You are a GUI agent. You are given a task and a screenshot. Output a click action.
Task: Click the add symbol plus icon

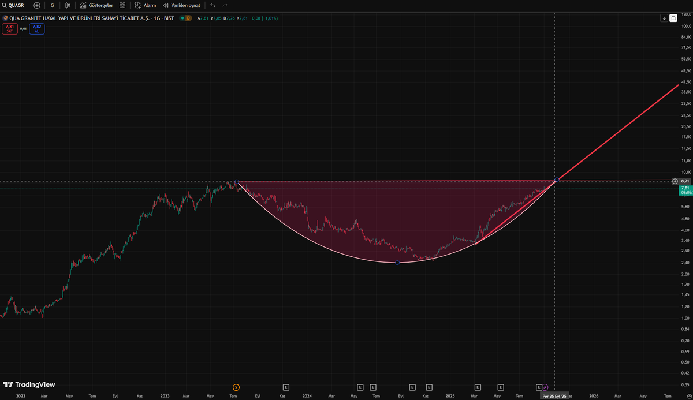[37, 5]
